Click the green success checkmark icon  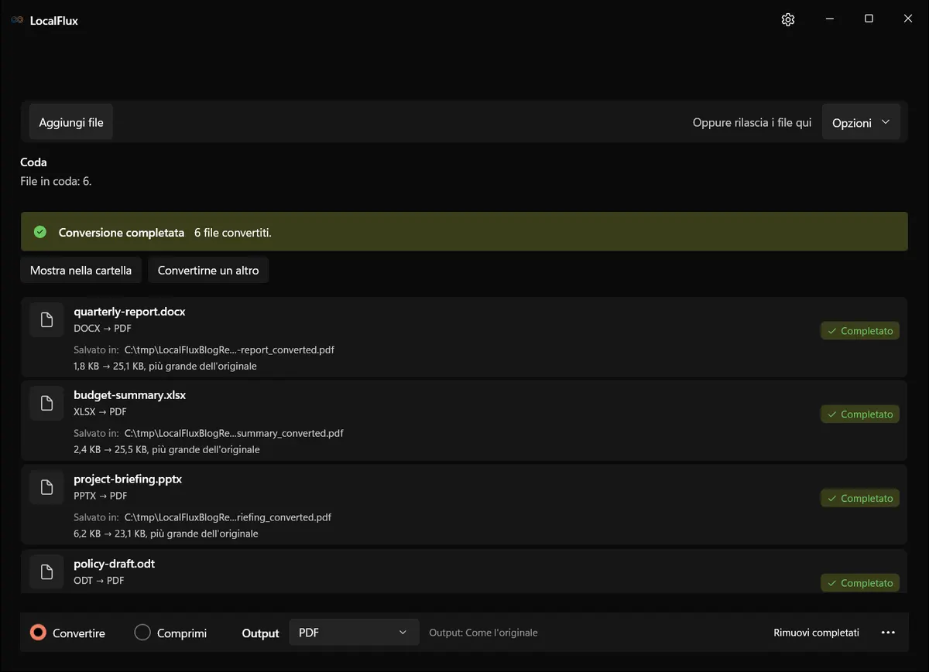40,232
